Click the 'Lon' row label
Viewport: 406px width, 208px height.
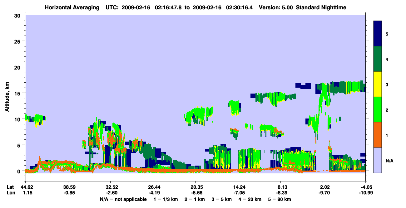pos(10,193)
